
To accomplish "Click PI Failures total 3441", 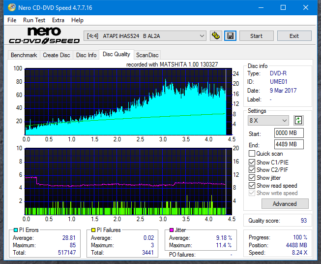I will [x=148, y=253].
